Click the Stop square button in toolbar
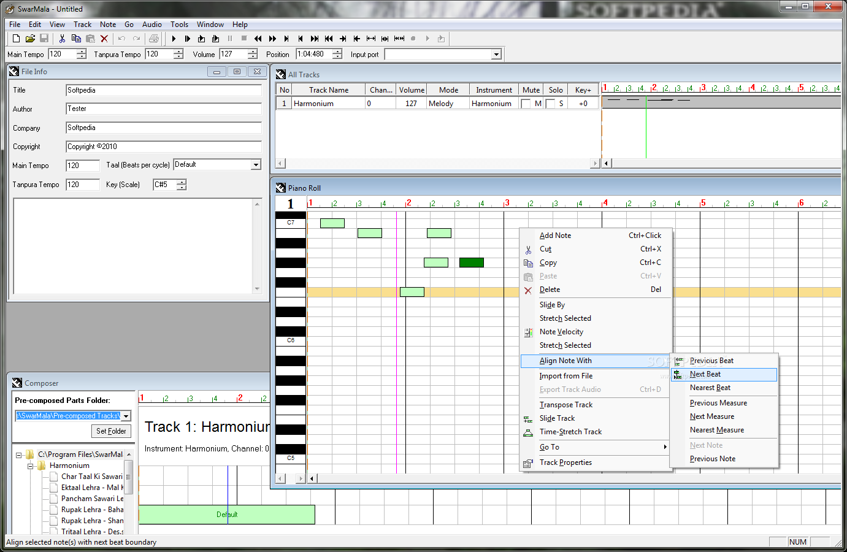 244,39
